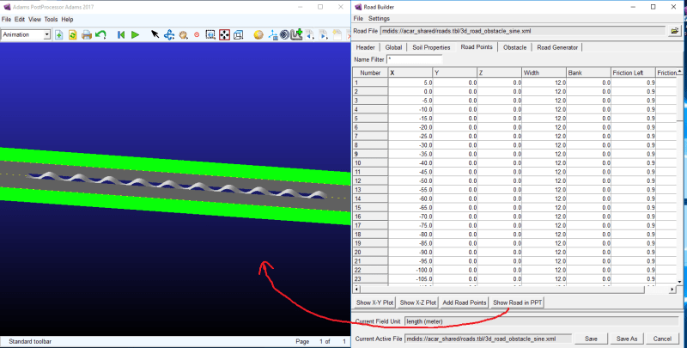
Task: Open Edit menu in Adams PostProcessor
Action: (20, 19)
